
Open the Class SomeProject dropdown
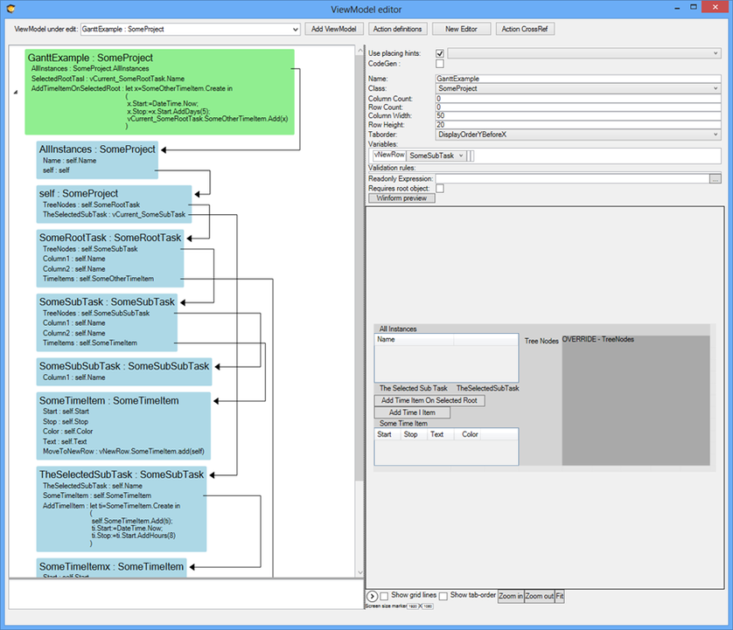point(578,88)
